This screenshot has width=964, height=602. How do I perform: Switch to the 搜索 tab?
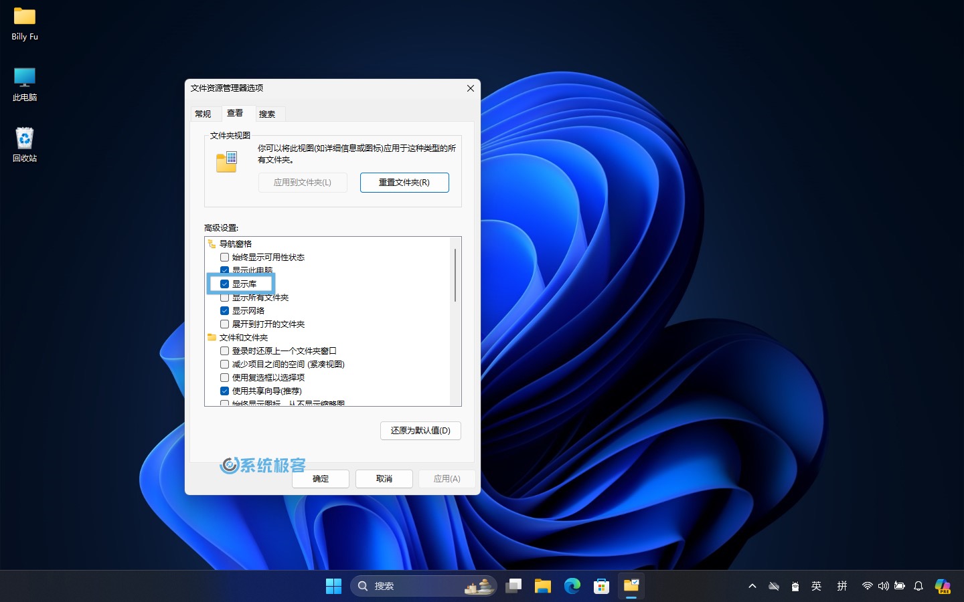[x=267, y=114]
